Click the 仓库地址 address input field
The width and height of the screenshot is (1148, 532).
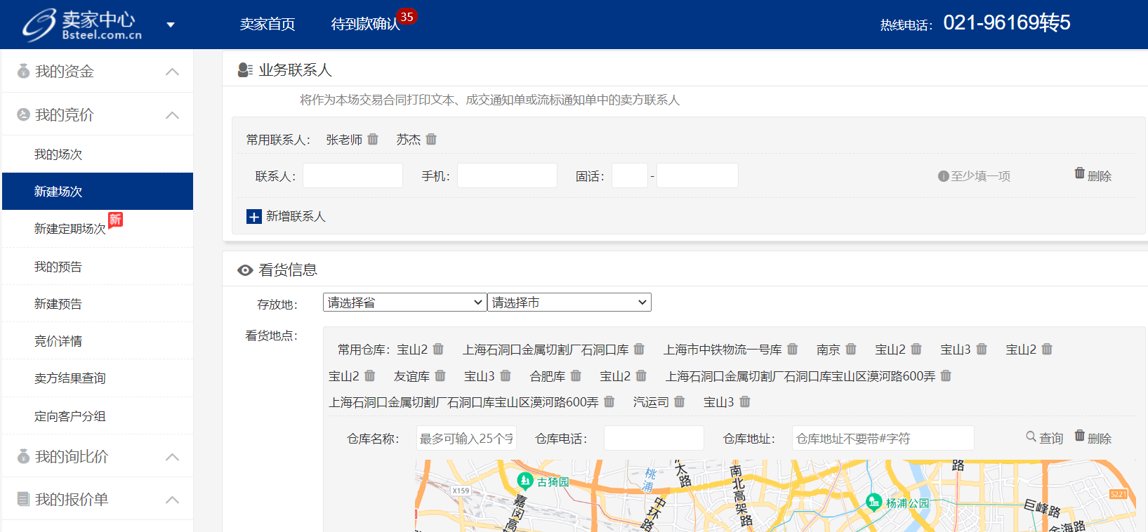[883, 439]
